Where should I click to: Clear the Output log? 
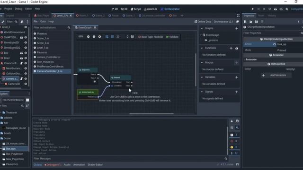click(232, 121)
